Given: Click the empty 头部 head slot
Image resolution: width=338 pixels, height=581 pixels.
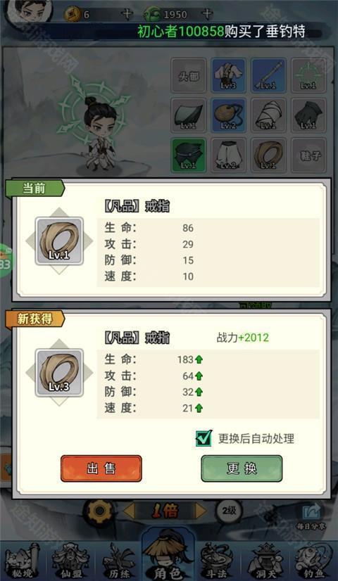Looking at the screenshot, I should point(188,75).
